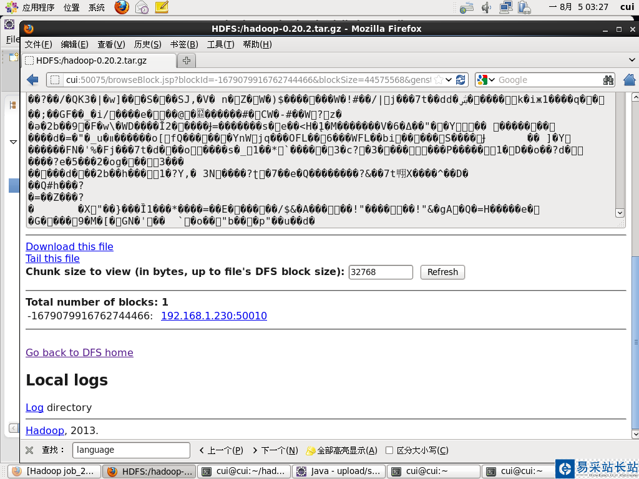
Task: Click the page identity icon in URL bar
Action: pyautogui.click(x=55, y=80)
